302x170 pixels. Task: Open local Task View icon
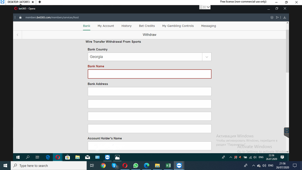click(x=92, y=166)
